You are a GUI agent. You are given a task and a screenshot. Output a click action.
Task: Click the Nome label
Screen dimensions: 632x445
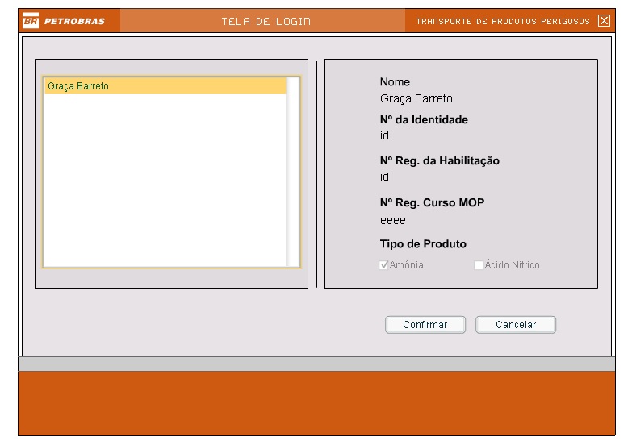pyautogui.click(x=395, y=82)
